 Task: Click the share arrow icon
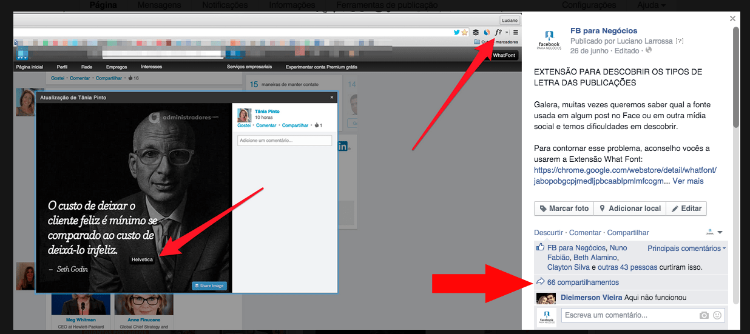click(x=540, y=282)
